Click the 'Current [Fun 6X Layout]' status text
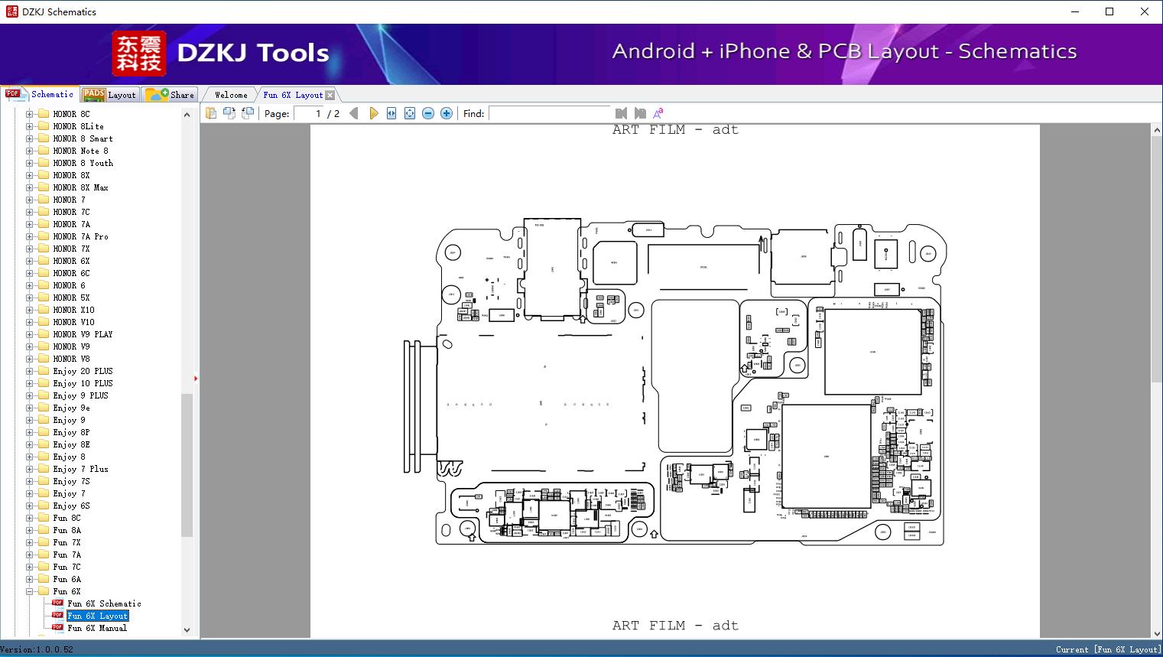 (x=1108, y=649)
